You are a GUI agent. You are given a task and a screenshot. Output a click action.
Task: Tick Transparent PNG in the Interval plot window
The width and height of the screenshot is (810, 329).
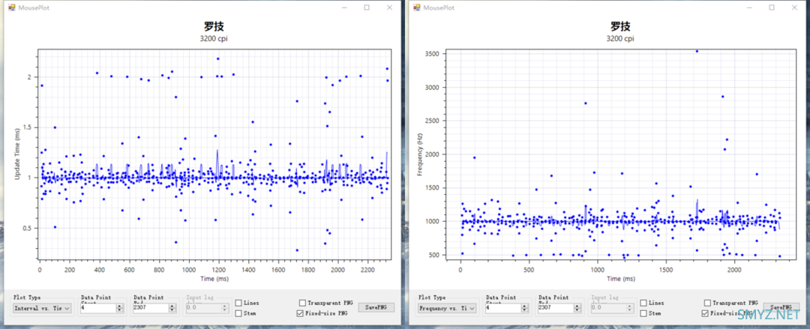pos(302,304)
